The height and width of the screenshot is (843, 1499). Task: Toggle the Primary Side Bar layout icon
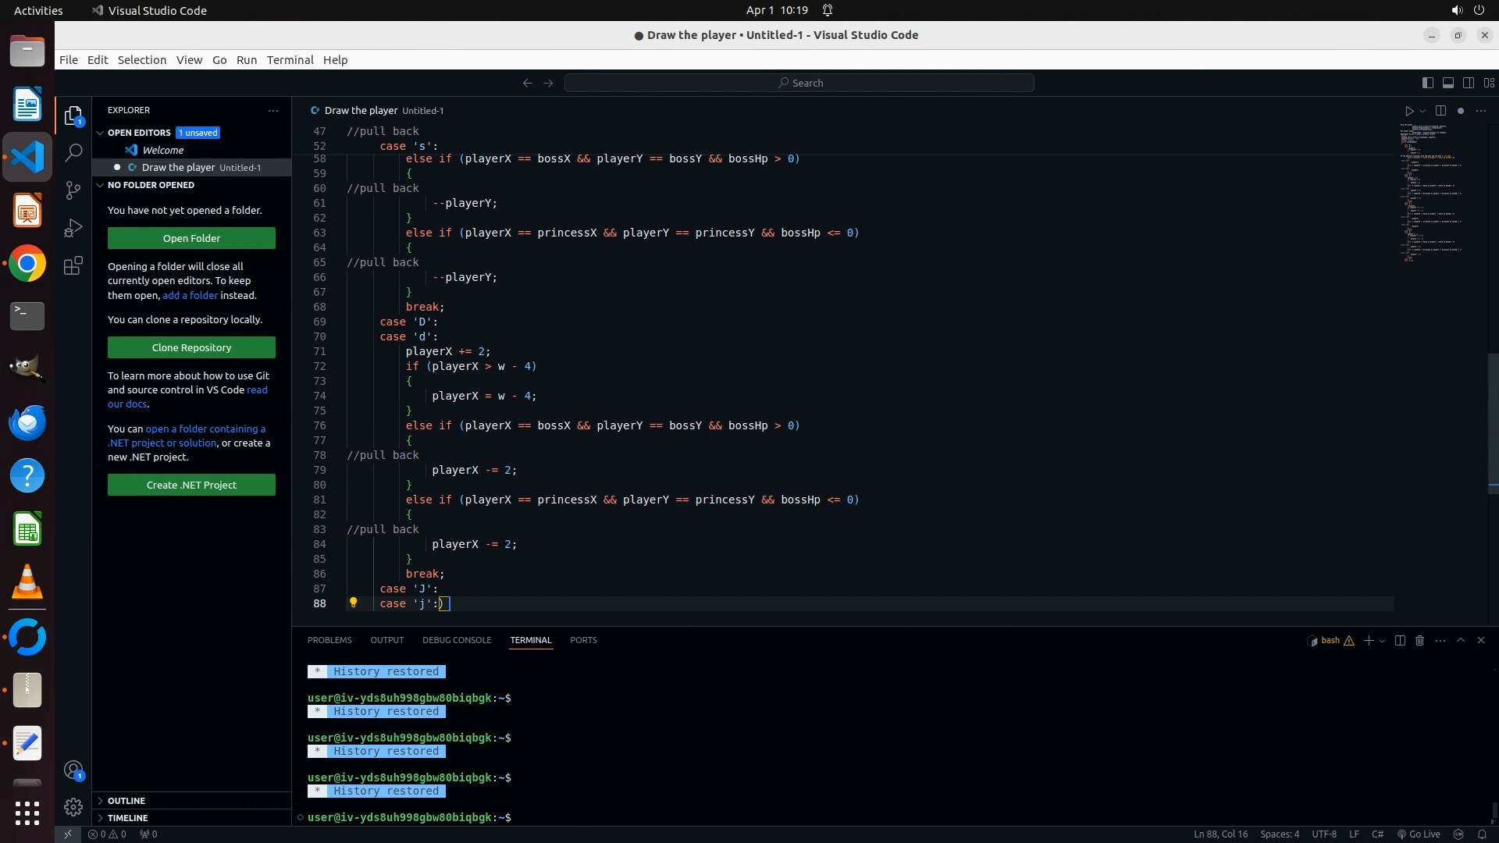coord(1427,83)
